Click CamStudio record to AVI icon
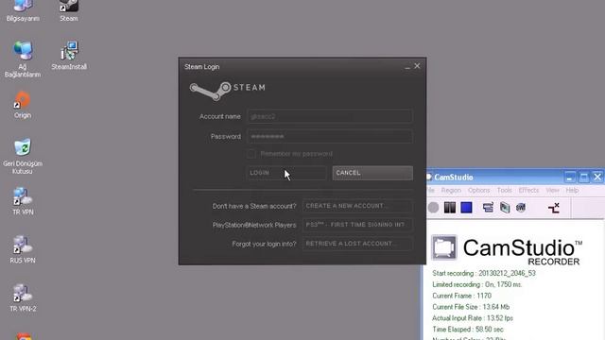Image resolution: width=605 pixels, height=340 pixels. coord(505,208)
